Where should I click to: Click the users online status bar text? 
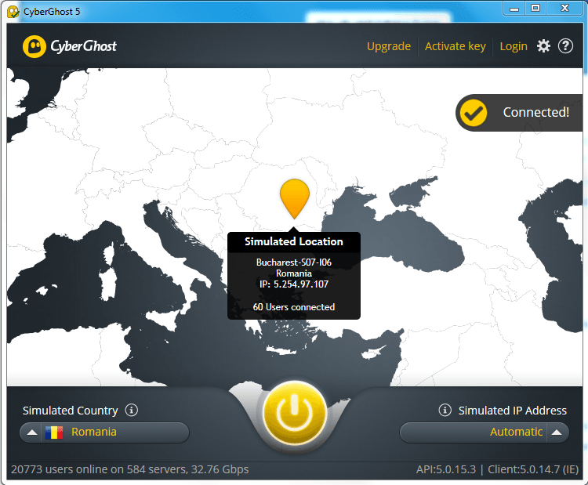(129, 469)
